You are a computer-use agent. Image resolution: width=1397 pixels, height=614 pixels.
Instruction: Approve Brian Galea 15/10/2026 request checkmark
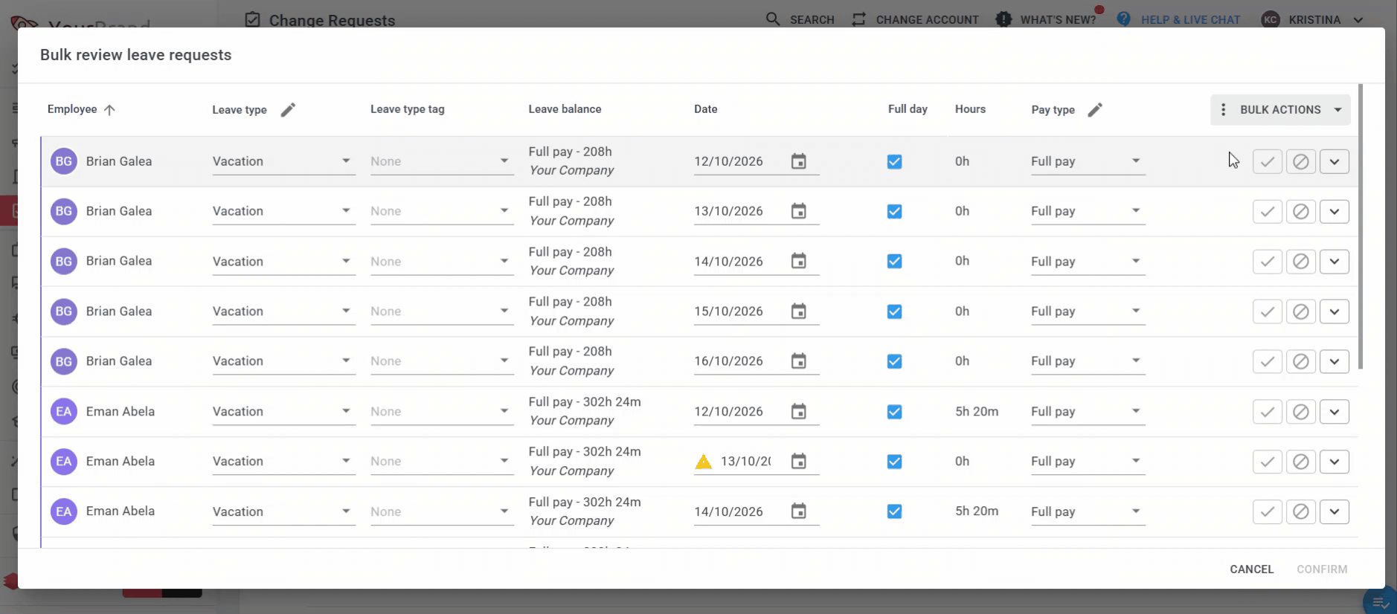1267,311
